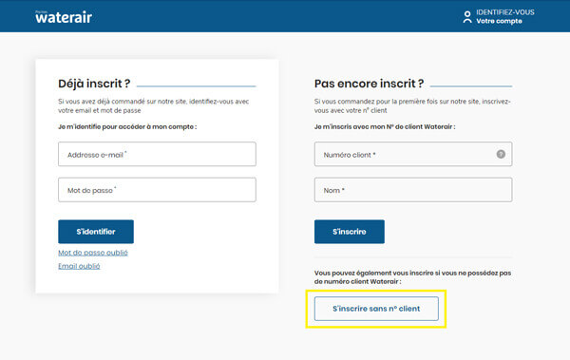
Task: Select the Numéro client input field
Action: coord(413,154)
